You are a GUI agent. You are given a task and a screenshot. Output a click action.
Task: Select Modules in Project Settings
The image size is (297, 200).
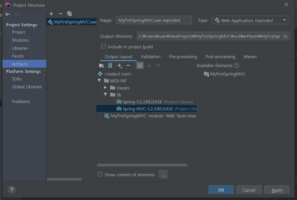click(20, 40)
